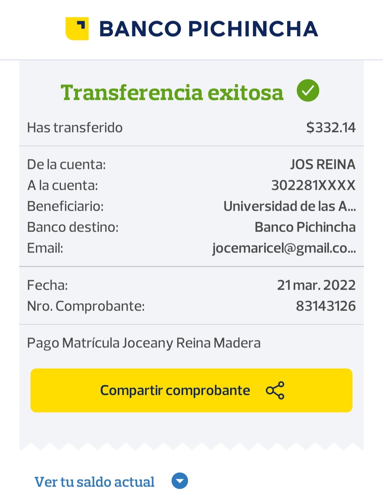Tap the share icon on the yellow button
This screenshot has width=383, height=494.
275,390
